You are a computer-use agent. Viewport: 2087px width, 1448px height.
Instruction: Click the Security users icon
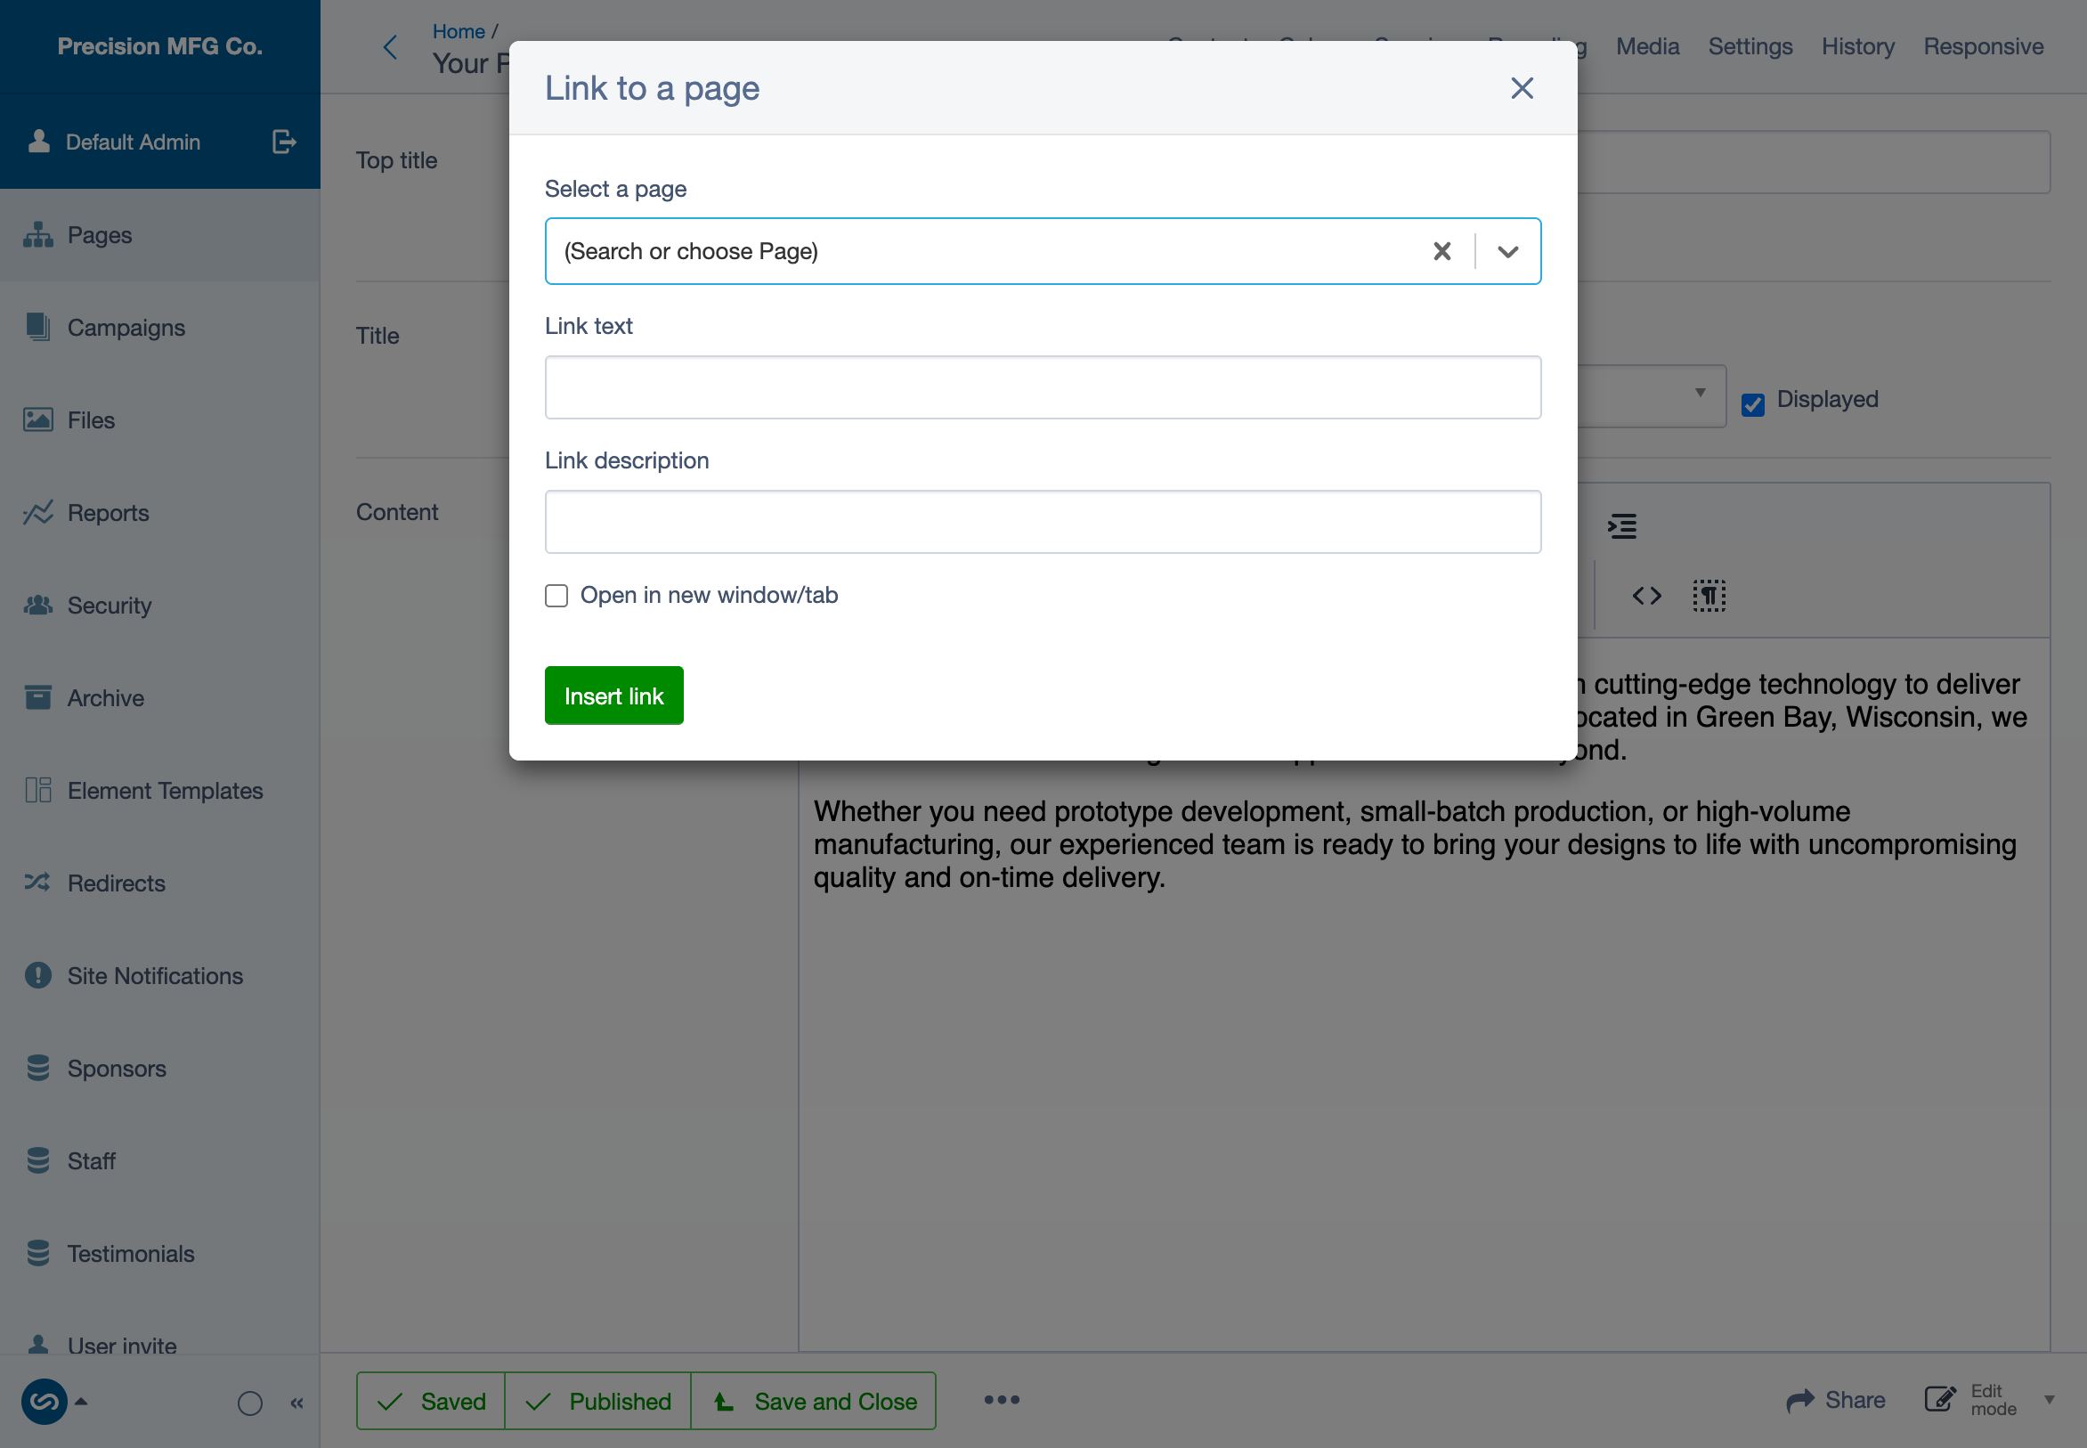38,606
